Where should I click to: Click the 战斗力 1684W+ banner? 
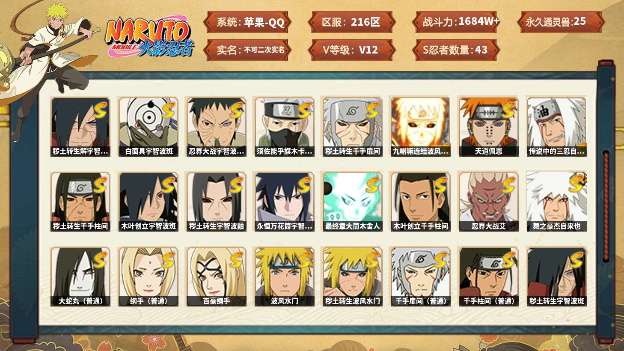[456, 22]
